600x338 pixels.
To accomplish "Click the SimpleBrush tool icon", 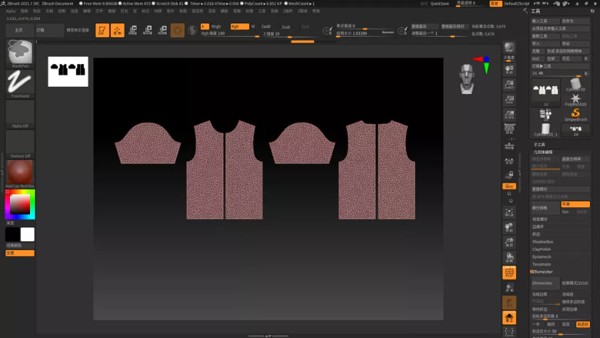I will pyautogui.click(x=575, y=114).
